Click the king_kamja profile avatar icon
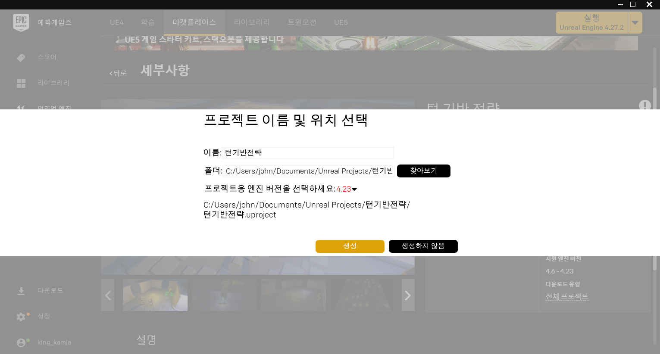Screen dimensions: 660x354 click(21, 343)
